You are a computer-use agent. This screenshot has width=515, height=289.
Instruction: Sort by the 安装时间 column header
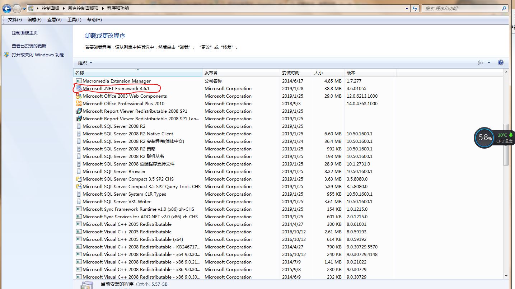coord(296,73)
